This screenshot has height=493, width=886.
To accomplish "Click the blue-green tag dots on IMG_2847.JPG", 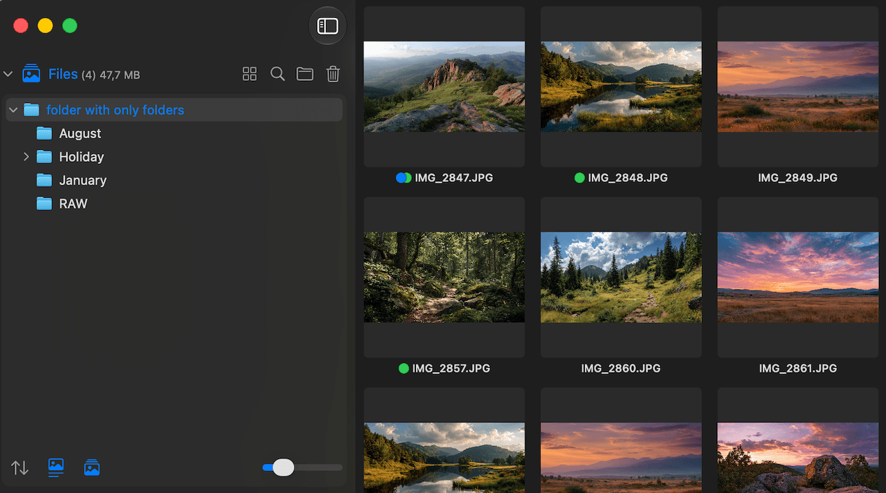I will pos(404,178).
